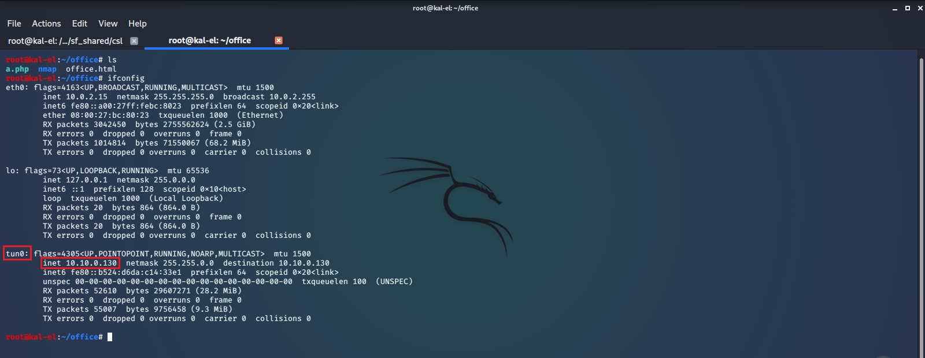Close the terminal window
The width and height of the screenshot is (925, 358).
point(920,8)
